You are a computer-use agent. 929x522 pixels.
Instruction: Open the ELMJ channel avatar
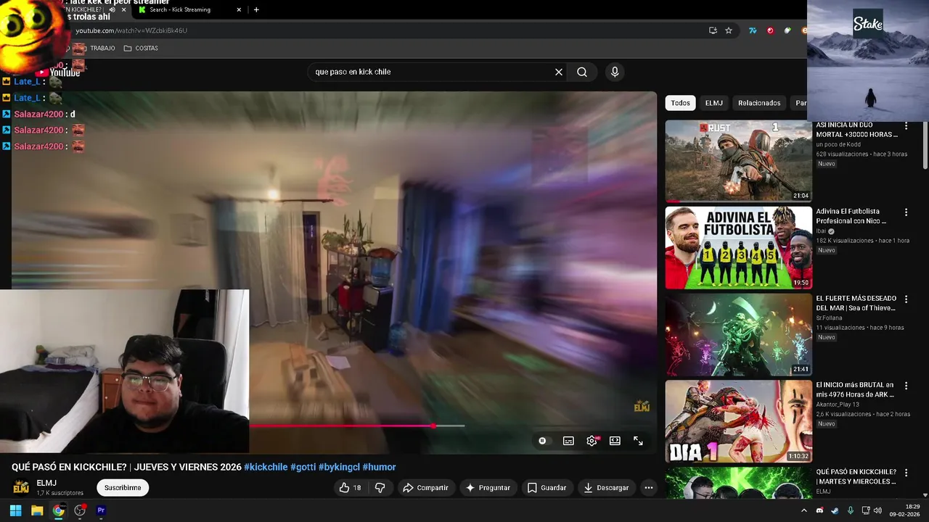click(21, 487)
